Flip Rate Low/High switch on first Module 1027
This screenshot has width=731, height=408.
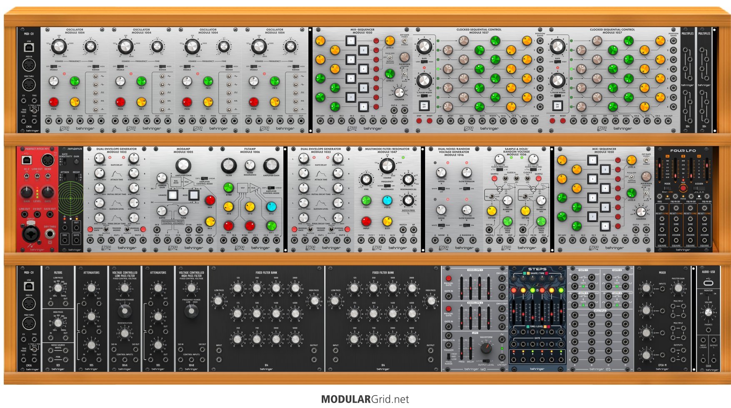[x=424, y=62]
